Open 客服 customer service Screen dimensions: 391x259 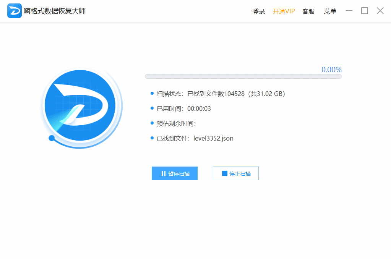pyautogui.click(x=308, y=11)
